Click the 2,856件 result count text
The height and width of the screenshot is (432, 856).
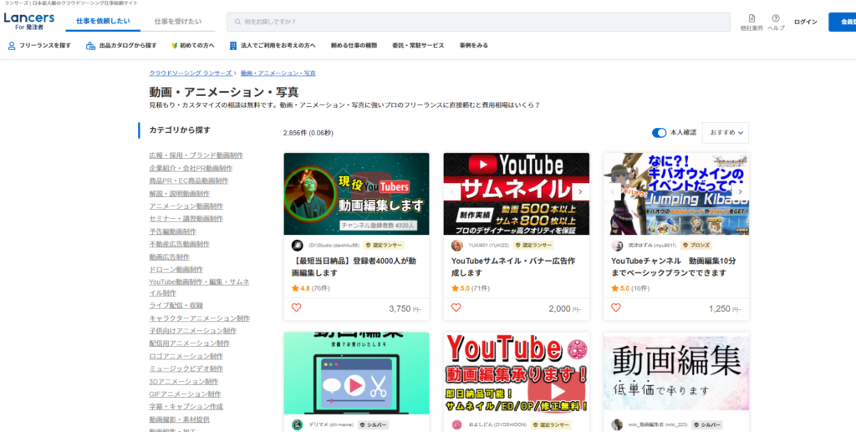pos(308,133)
